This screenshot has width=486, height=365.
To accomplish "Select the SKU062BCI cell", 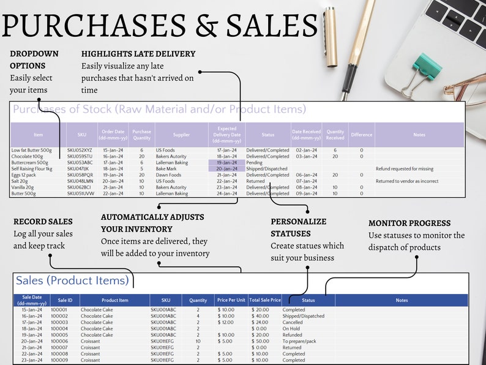I will point(79,187).
